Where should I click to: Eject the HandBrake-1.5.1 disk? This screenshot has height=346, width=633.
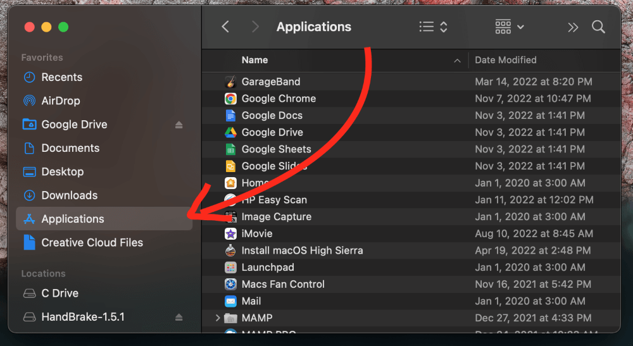(x=179, y=317)
